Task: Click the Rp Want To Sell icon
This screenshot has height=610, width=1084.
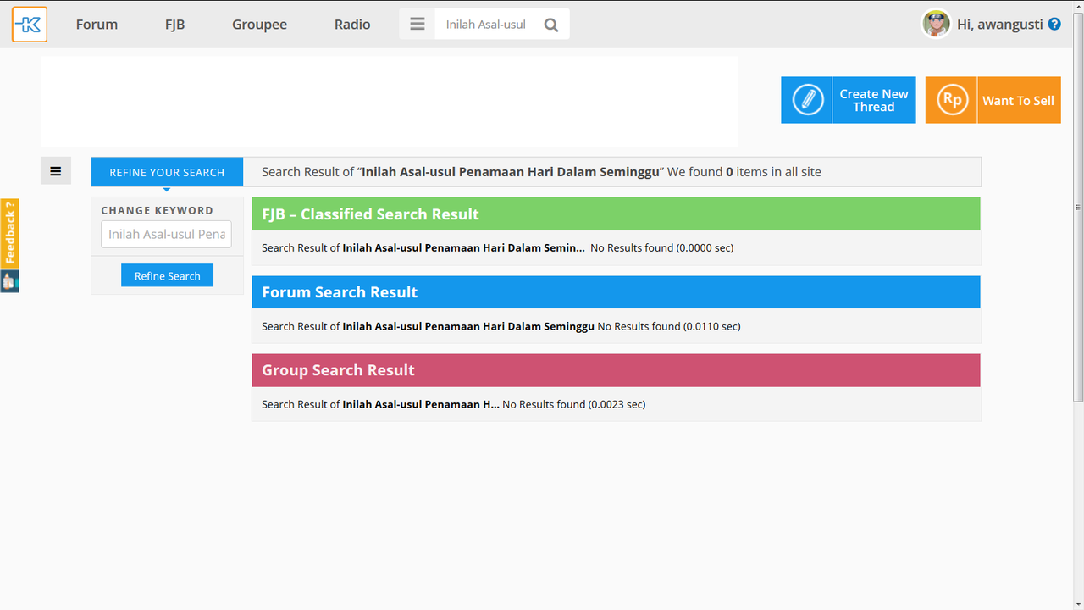Action: (x=951, y=100)
